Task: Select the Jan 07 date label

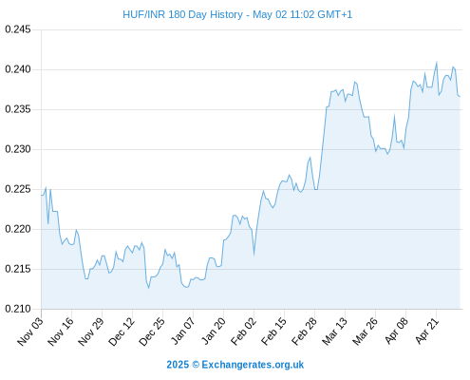Action: pos(183,331)
